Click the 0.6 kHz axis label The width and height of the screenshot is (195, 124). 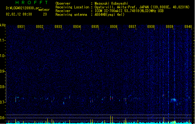click(x=2, y=118)
